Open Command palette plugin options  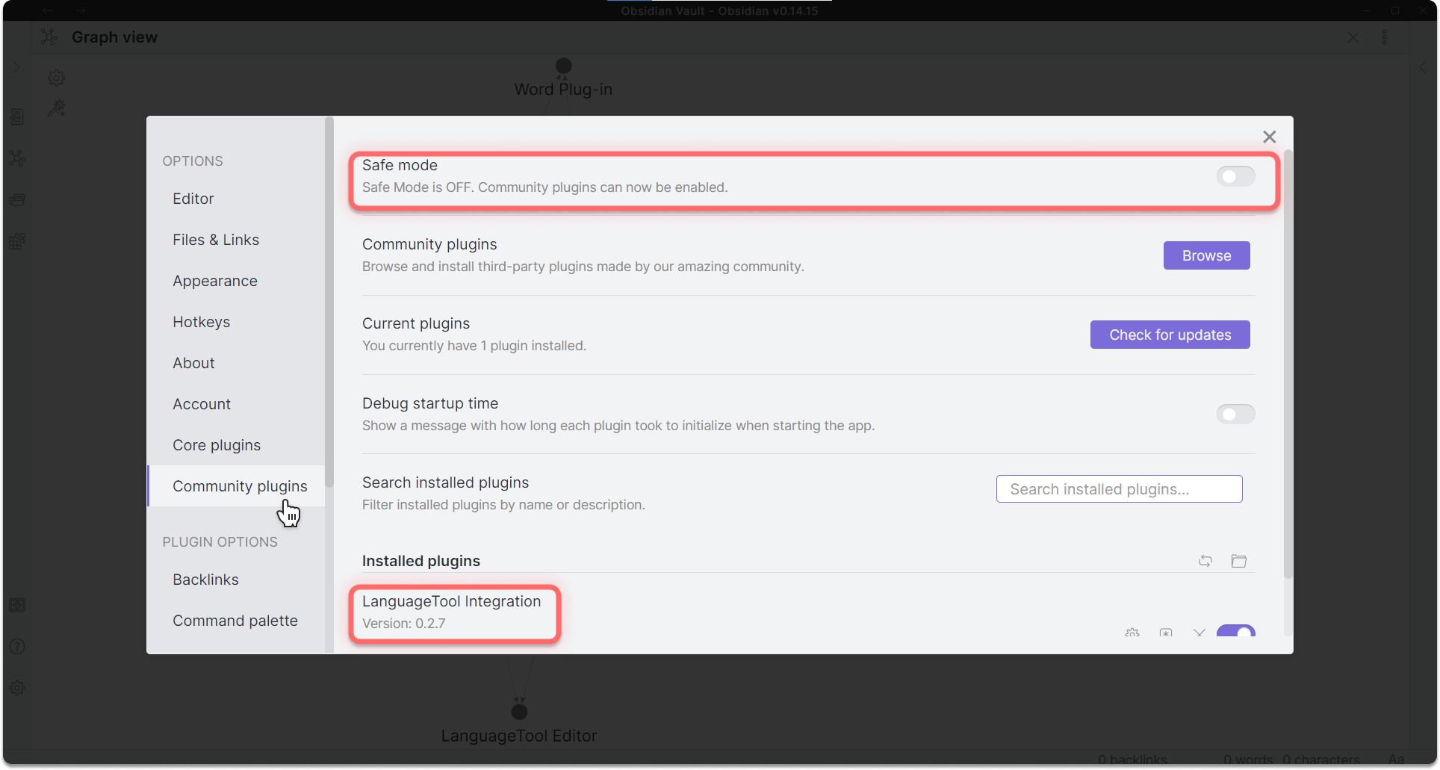coord(236,621)
